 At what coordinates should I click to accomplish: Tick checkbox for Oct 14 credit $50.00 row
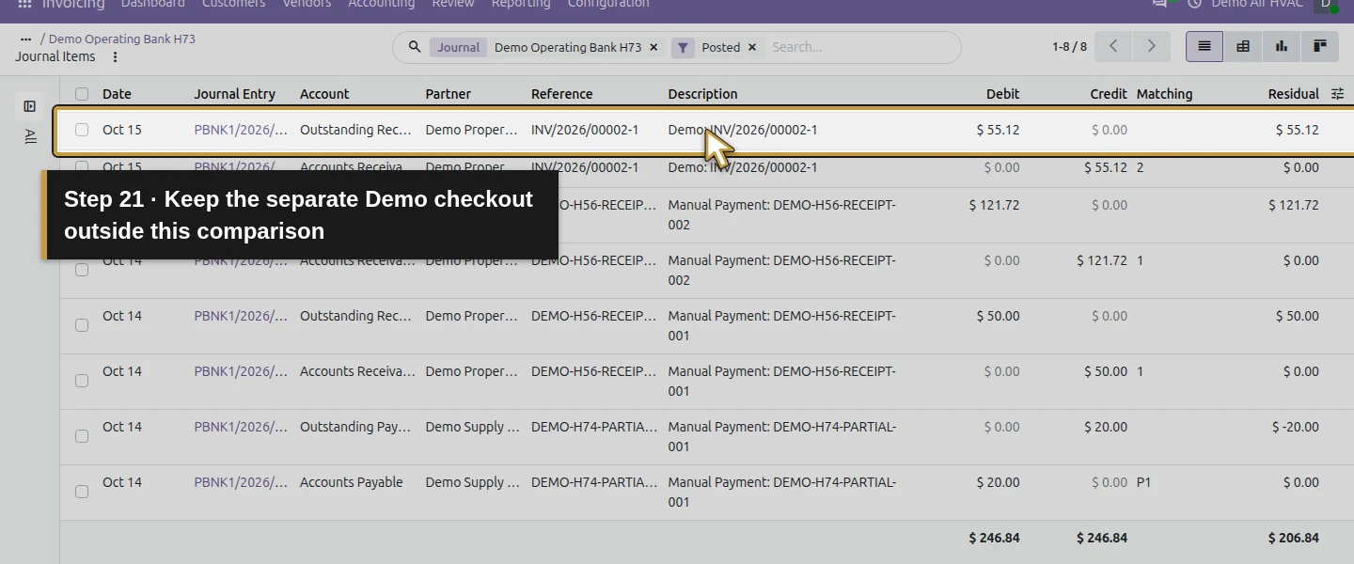pyautogui.click(x=82, y=381)
